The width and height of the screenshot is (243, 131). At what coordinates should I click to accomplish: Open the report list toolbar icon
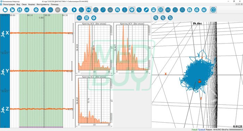pyautogui.click(x=190, y=10)
